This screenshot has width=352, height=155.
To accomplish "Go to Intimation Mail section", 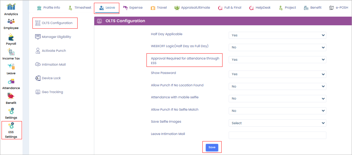I will [x=53, y=64].
